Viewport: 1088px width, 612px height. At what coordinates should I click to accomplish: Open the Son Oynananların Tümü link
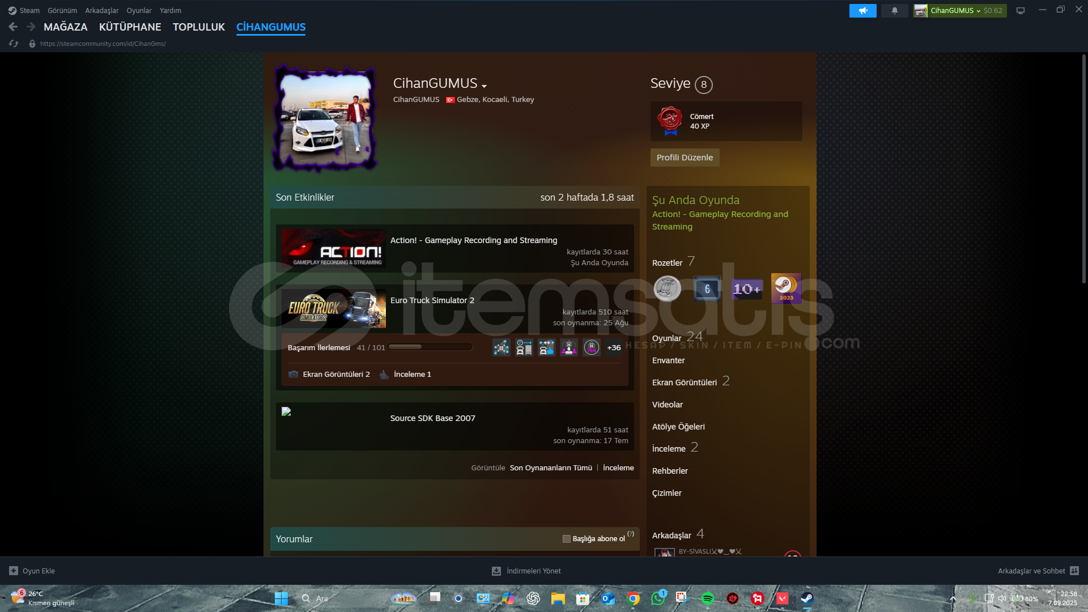coord(551,467)
